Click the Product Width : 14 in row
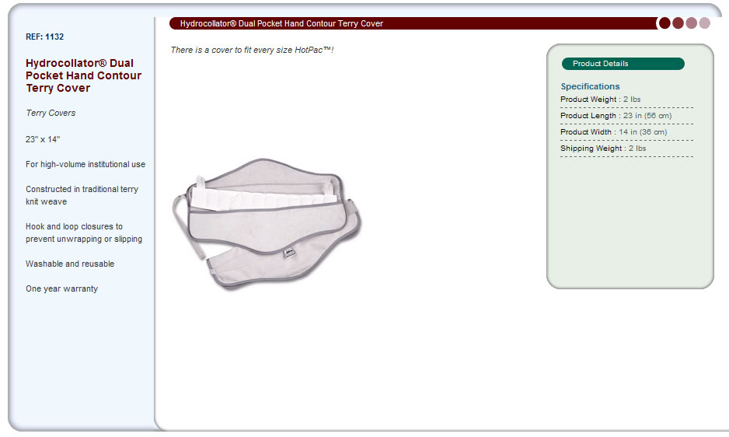 pyautogui.click(x=626, y=132)
